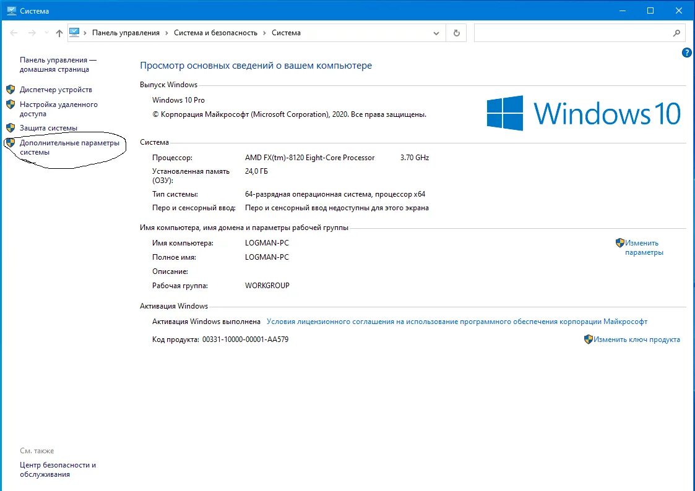695x491 pixels.
Task: Open 'Диспетчер устройств' link
Action: point(56,90)
